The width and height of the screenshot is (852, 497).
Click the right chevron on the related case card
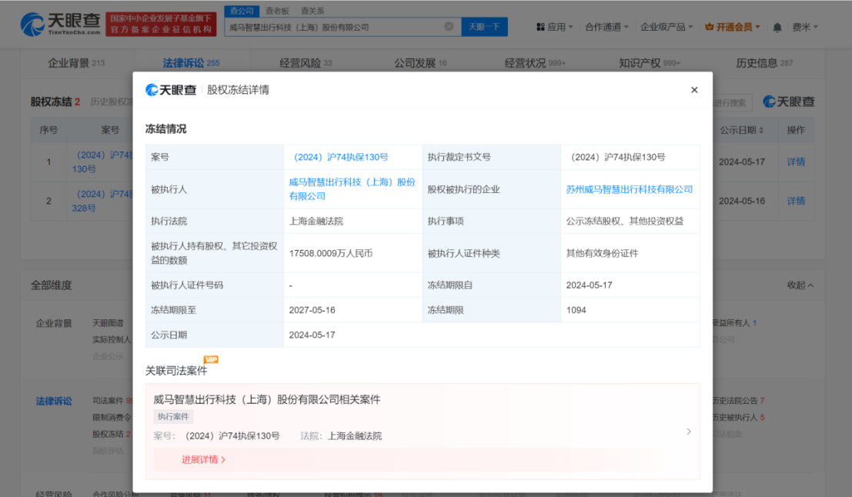pyautogui.click(x=689, y=432)
